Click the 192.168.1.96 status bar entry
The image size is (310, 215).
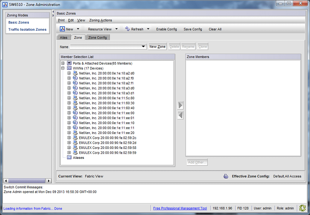click(222, 208)
